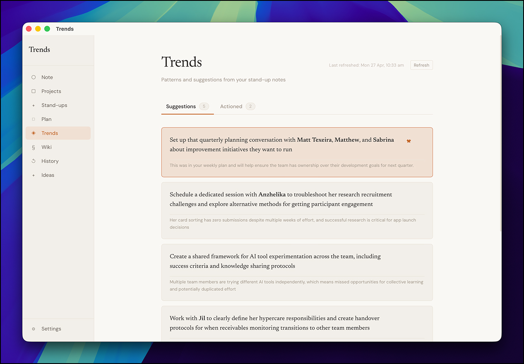Viewport: 524px width, 364px height.
Task: Click the Note circle icon in sidebar
Action: (x=34, y=77)
